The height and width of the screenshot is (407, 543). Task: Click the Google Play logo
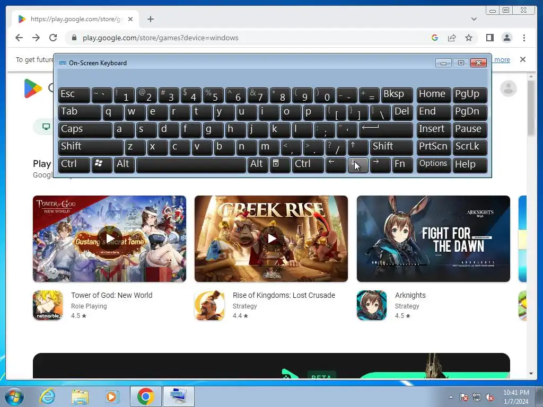click(33, 89)
